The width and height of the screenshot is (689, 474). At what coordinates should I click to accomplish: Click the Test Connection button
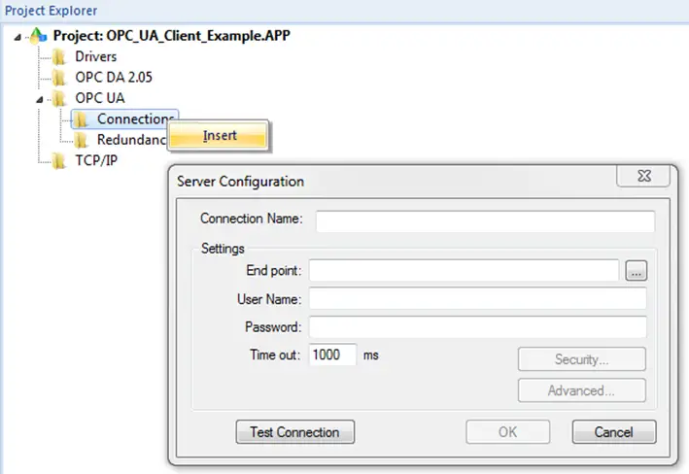coord(294,432)
